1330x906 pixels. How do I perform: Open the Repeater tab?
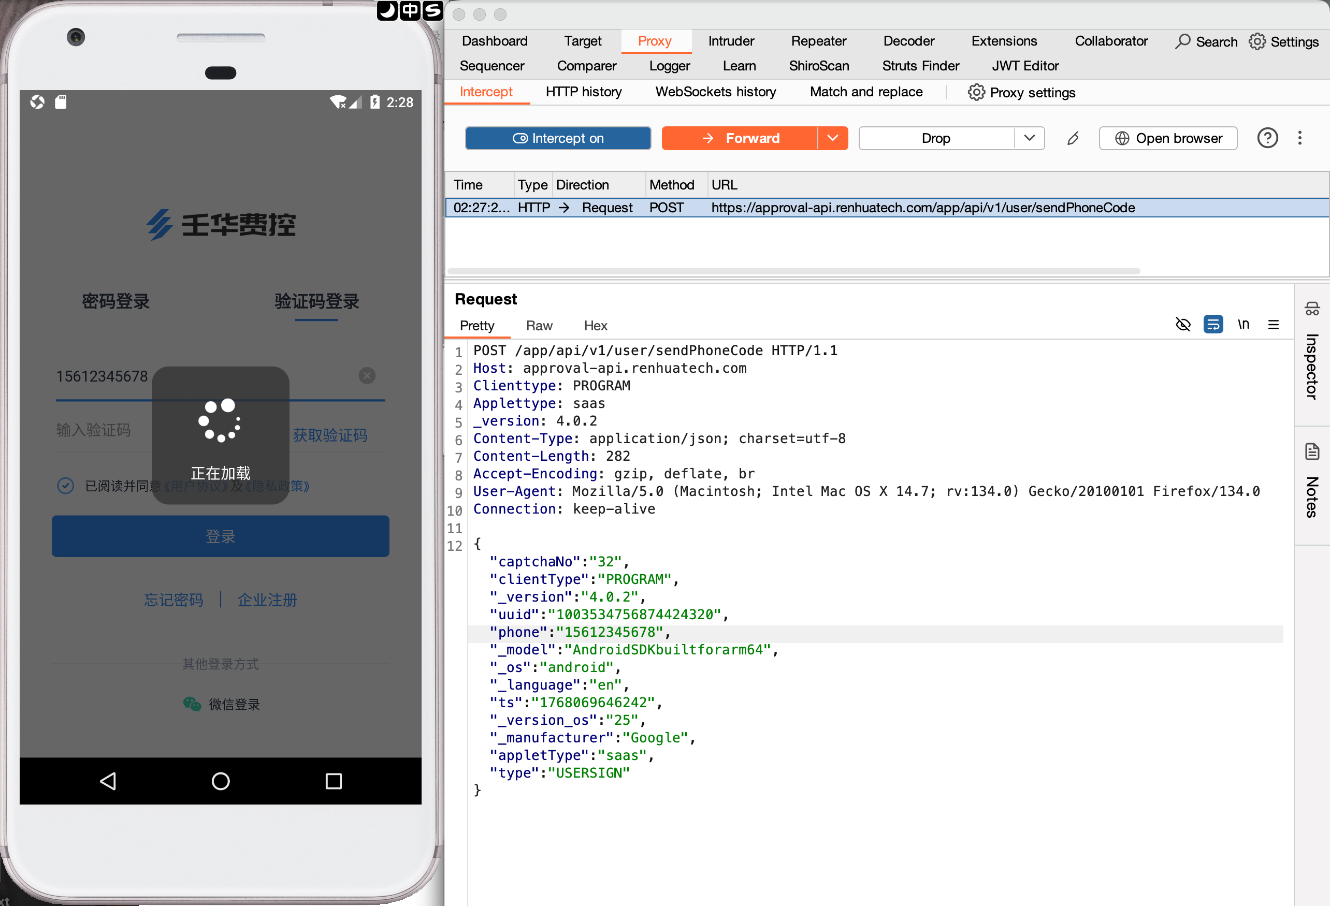(818, 41)
